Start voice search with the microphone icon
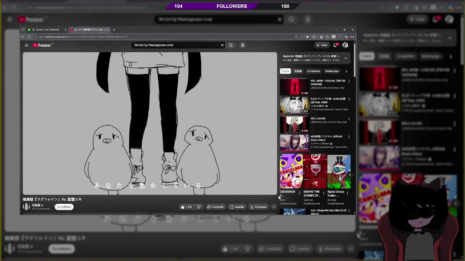465x261 pixels. pyautogui.click(x=242, y=45)
